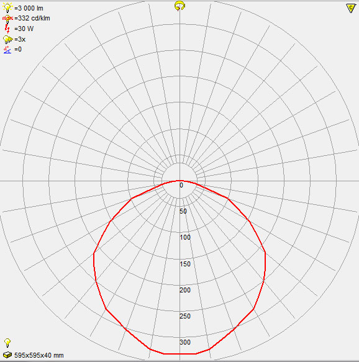Click the 595x595x40 mm dimension text

(x=39, y=355)
